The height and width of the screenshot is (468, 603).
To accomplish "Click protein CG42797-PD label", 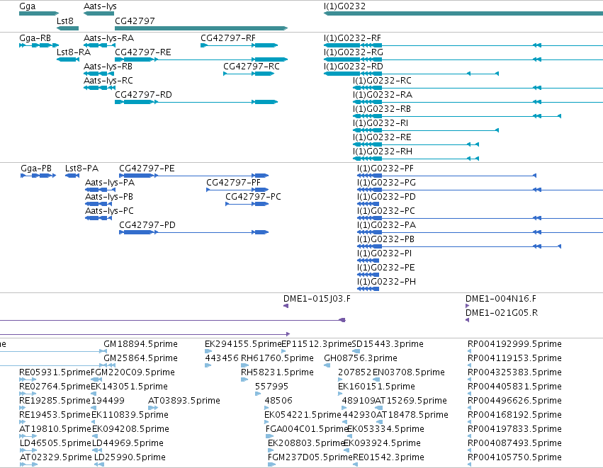I will pos(147,225).
